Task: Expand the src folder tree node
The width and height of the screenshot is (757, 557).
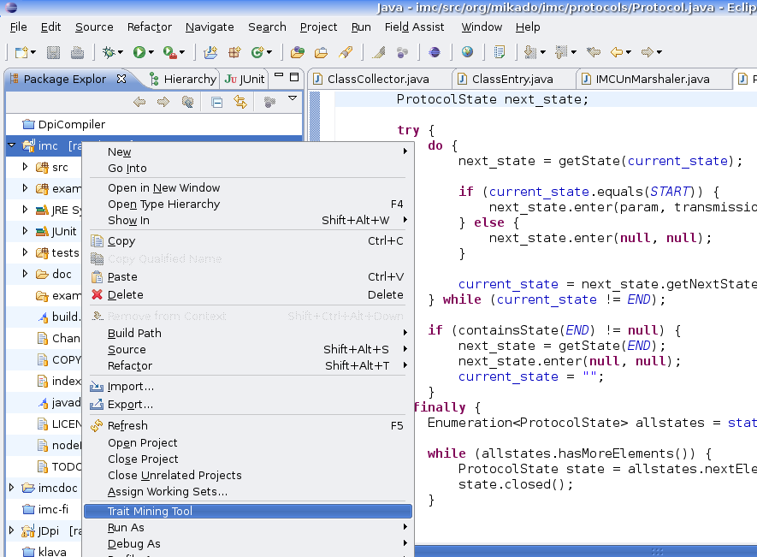Action: click(x=26, y=167)
